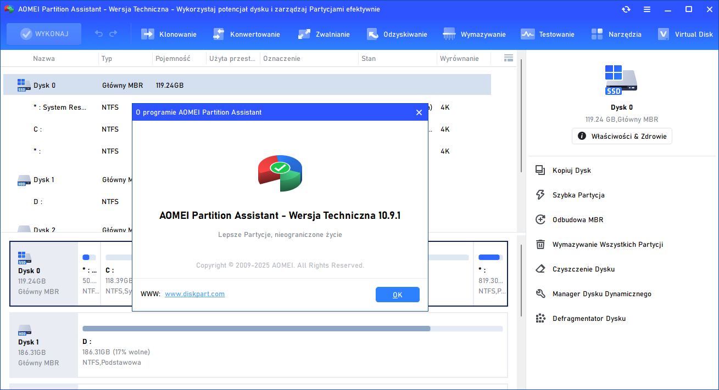Click Kopiuj Dysk in the side panel

pos(572,171)
